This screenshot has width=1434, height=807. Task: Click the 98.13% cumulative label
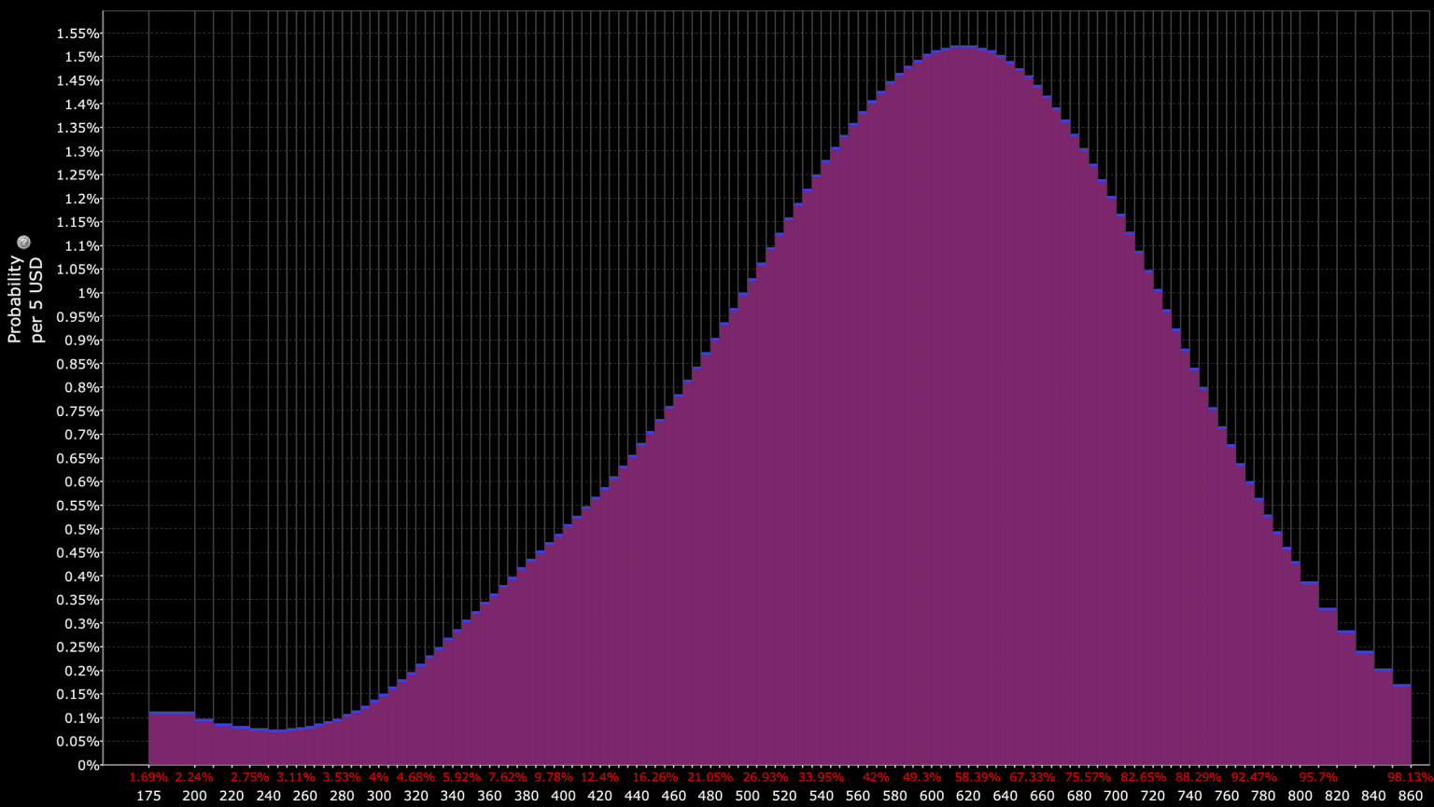[x=1410, y=777]
